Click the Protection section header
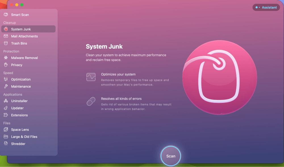The width and height of the screenshot is (284, 167). 11,51
